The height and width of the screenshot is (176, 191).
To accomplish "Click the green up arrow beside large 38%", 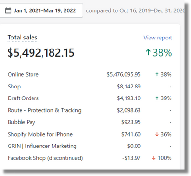I will click(148, 52).
